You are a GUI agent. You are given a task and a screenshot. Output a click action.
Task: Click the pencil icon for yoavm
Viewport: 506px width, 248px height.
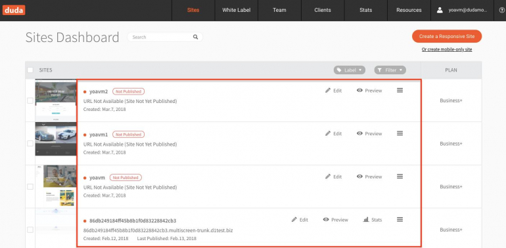click(328, 176)
